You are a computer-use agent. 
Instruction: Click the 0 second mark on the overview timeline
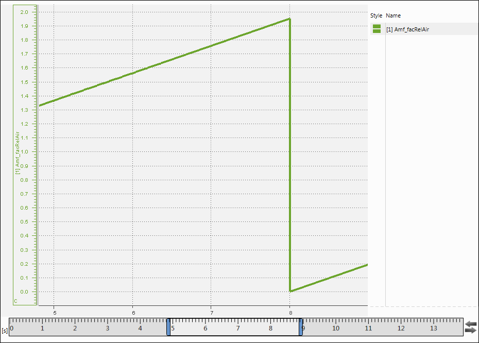click(12, 328)
